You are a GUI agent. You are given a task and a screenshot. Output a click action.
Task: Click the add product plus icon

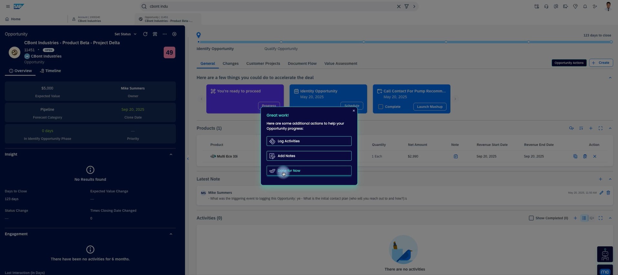591,128
